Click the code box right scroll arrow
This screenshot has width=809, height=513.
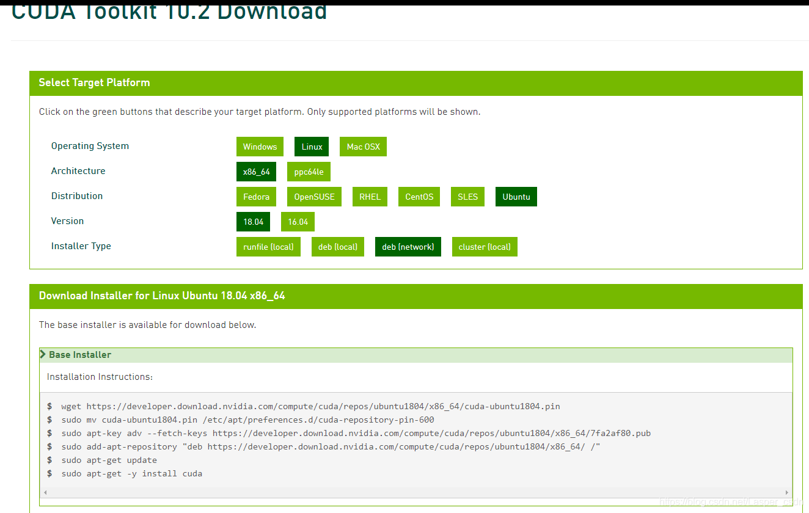click(x=786, y=492)
